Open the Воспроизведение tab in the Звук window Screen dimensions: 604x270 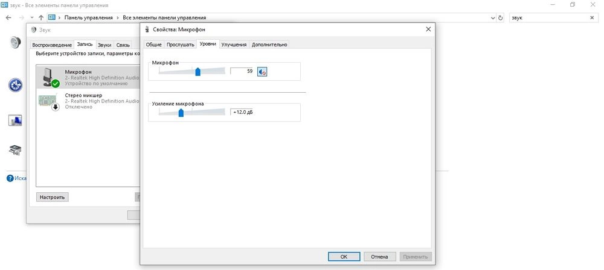point(52,45)
